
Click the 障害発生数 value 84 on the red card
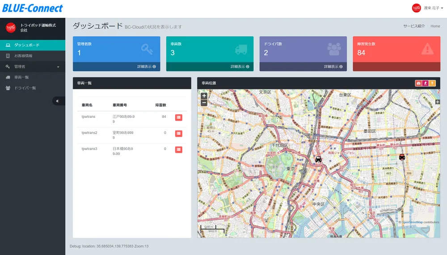point(361,53)
